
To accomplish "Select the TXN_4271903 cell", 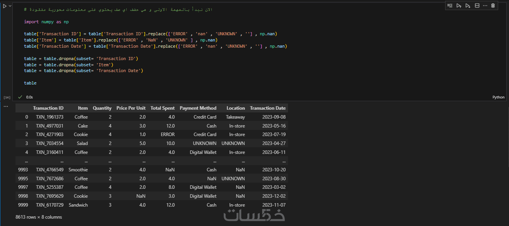I will point(50,135).
